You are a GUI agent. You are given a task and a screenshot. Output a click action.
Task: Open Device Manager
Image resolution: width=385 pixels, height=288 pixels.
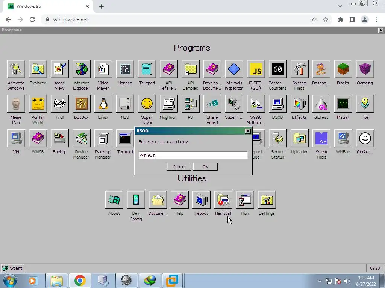[81, 138]
